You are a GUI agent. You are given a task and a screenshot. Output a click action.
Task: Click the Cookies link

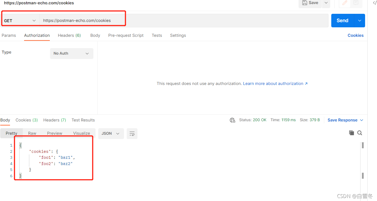[x=356, y=35]
